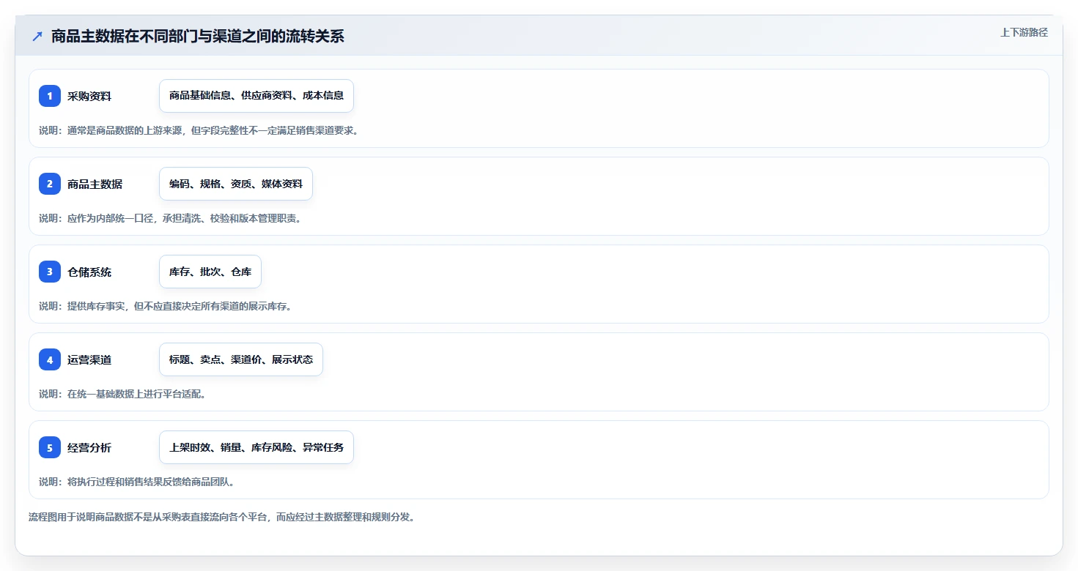
Task: Click step number badge 3 for 仓储系统
Action: pyautogui.click(x=50, y=272)
